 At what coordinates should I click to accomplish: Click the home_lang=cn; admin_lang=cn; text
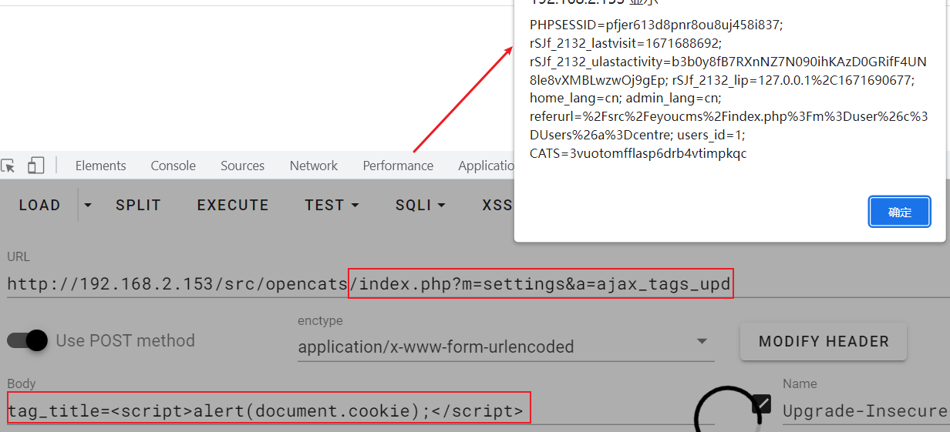pos(625,98)
